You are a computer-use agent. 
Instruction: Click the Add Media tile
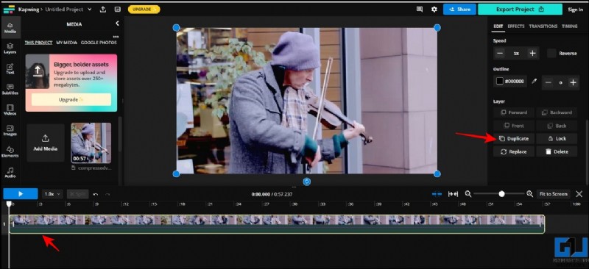pyautogui.click(x=46, y=143)
